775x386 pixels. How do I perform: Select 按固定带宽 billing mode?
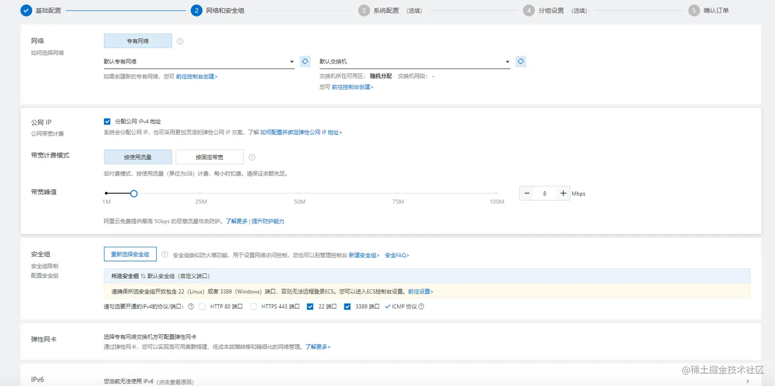coord(210,157)
